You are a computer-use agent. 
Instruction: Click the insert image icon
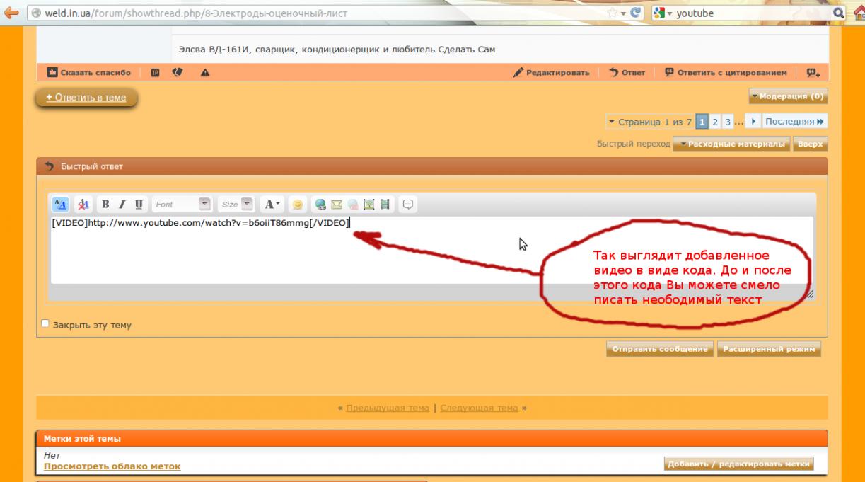pos(368,205)
